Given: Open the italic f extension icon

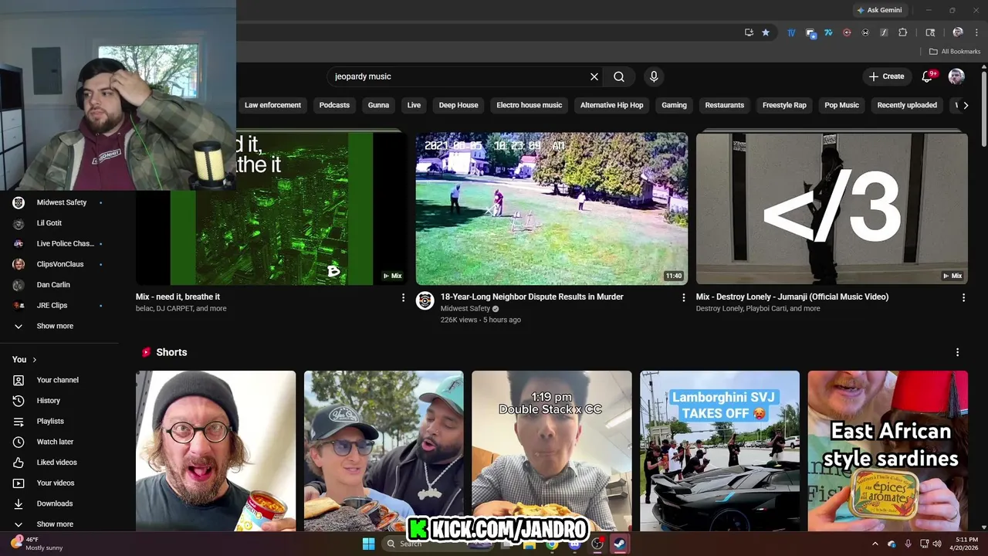Looking at the screenshot, I should pos(884,32).
